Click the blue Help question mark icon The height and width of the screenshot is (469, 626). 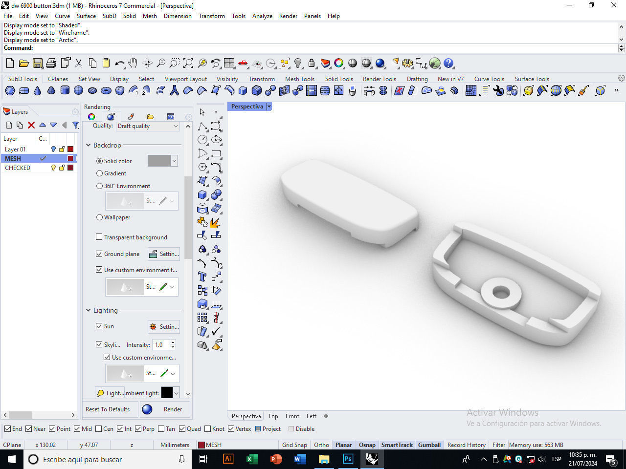click(x=448, y=63)
